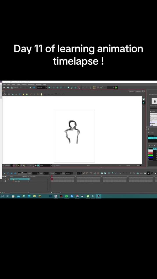Open the Scene menu
Image resolution: width=157 pixels, height=279 pixels.
(x=18, y=85)
